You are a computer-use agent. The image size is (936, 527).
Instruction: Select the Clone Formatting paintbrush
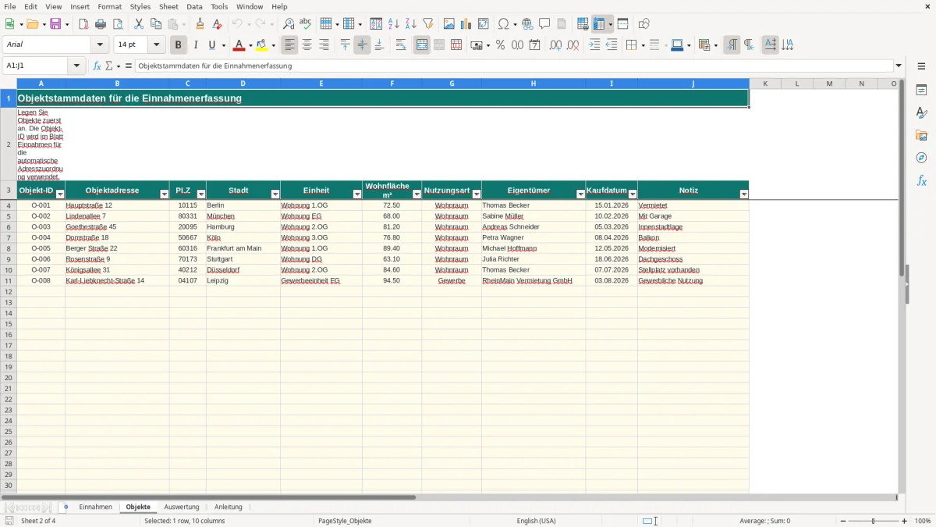pos(200,24)
